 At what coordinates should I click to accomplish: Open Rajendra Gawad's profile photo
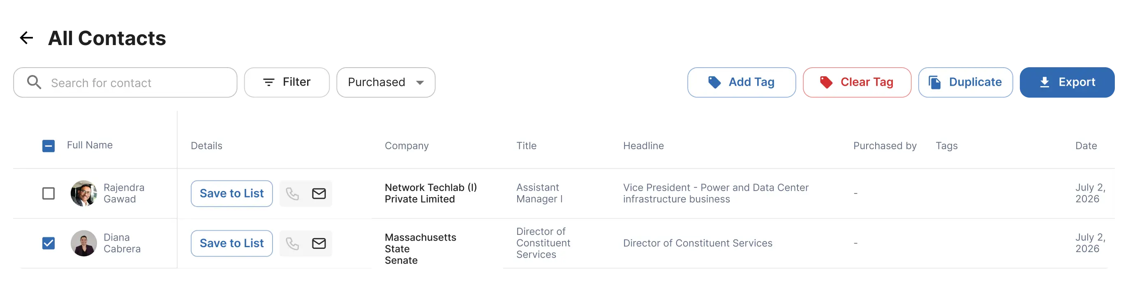[83, 193]
